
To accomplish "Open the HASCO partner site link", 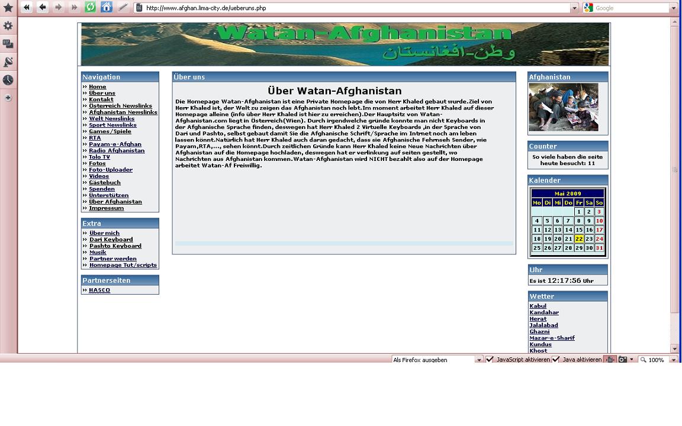I will [x=99, y=291].
